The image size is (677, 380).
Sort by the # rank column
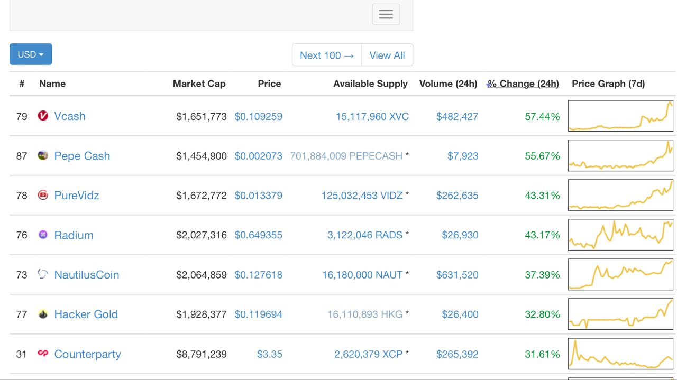pos(22,84)
